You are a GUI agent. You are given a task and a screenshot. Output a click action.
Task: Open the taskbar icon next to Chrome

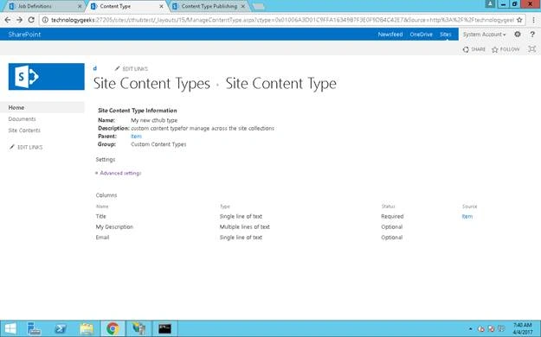click(x=138, y=328)
